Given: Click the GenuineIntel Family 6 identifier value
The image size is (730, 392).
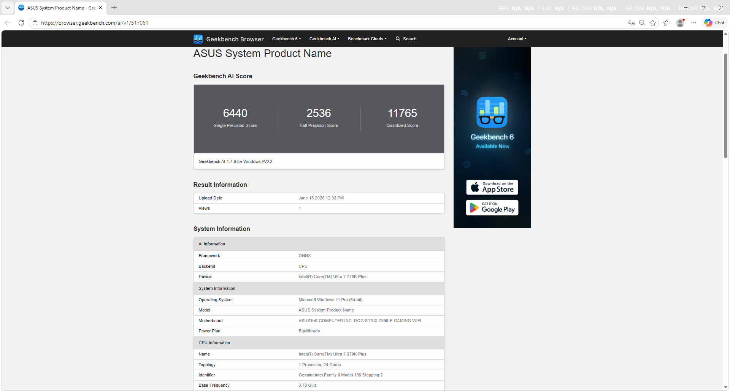Looking at the screenshot, I should pyautogui.click(x=341, y=375).
